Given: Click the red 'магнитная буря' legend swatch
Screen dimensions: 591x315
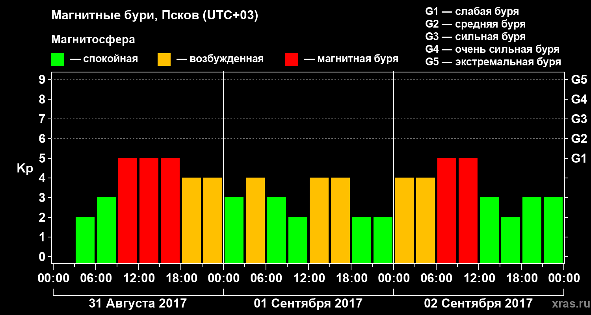Looking at the screenshot, I should pos(292,59).
